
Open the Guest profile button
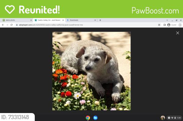(x=172, y=25)
